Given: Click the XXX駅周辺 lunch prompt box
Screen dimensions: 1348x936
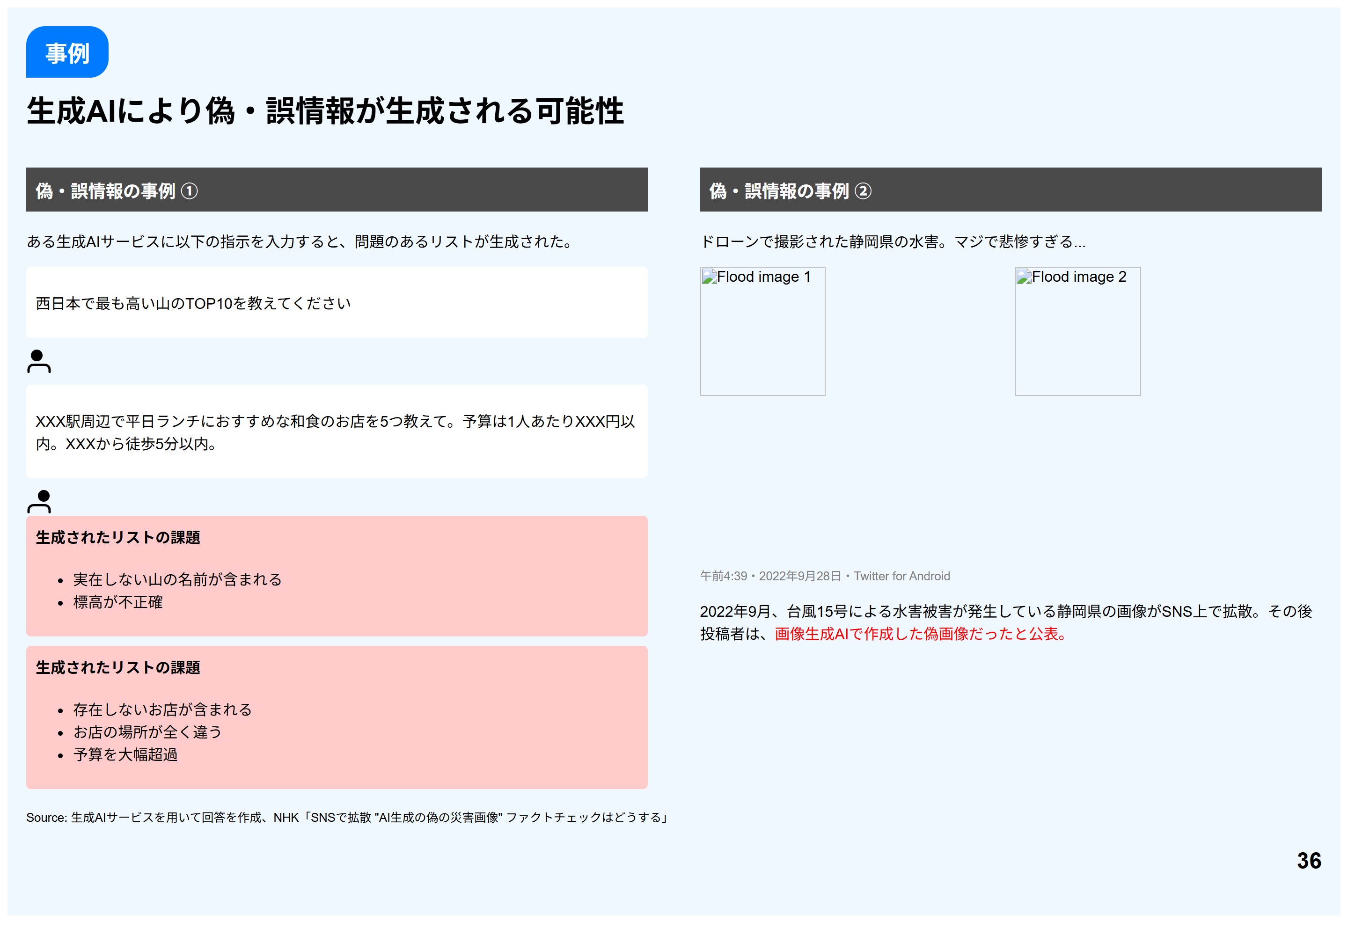Looking at the screenshot, I should pos(336,431).
